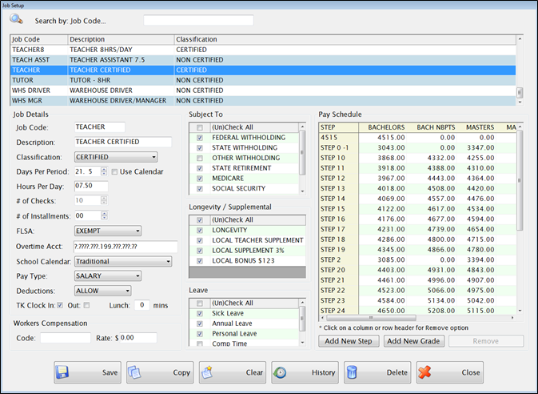
Task: Uncheck LOCAL BONUS $123
Action: click(200, 261)
